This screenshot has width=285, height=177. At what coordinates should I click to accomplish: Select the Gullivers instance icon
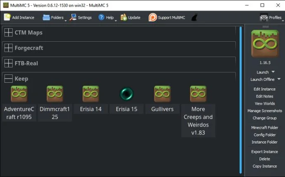[x=162, y=94]
